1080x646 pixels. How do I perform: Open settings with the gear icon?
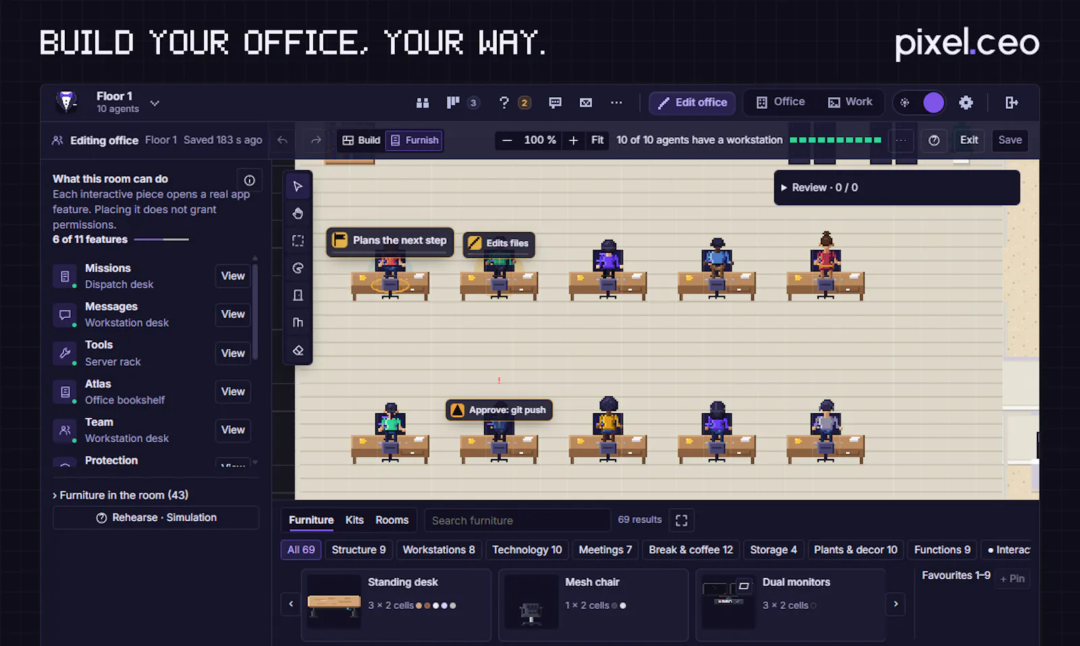pos(966,103)
